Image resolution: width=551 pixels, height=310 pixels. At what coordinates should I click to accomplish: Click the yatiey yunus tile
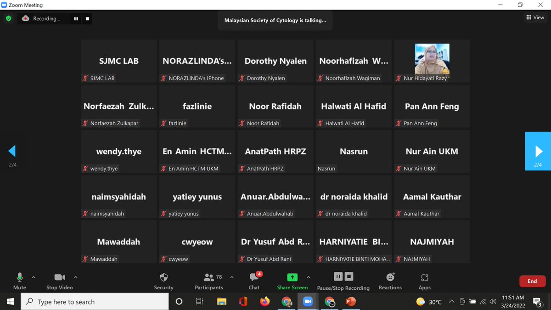click(x=197, y=197)
